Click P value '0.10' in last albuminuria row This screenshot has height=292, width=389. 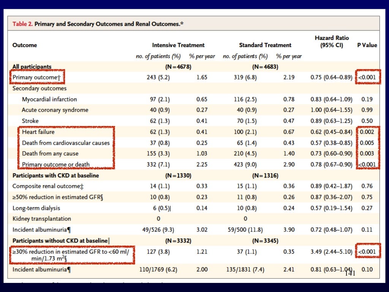[367, 270]
